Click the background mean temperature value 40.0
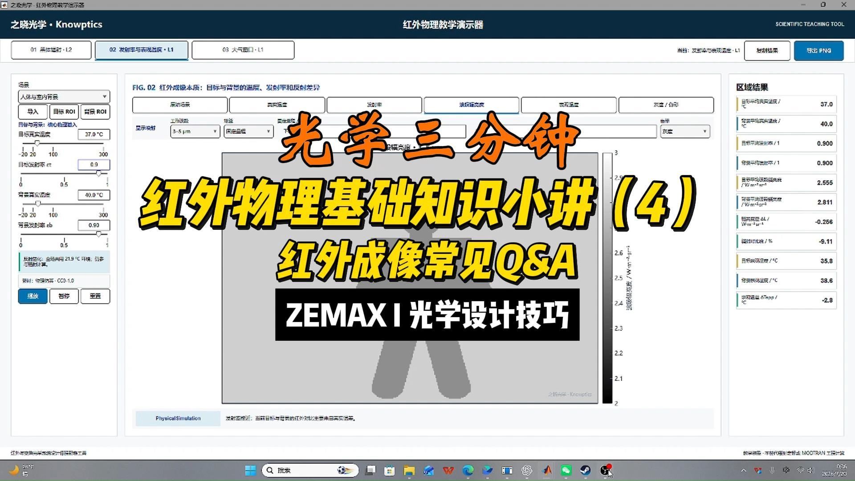 click(x=826, y=124)
